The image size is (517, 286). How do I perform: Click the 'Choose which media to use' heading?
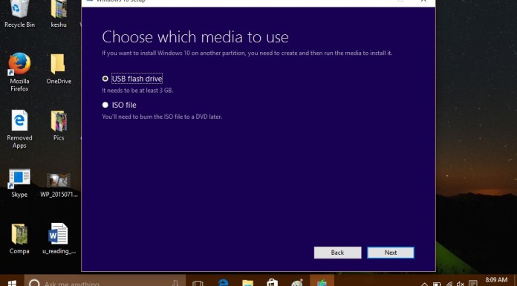pyautogui.click(x=195, y=37)
